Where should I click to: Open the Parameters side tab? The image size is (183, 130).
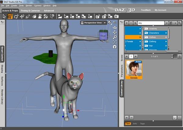pos(122,71)
